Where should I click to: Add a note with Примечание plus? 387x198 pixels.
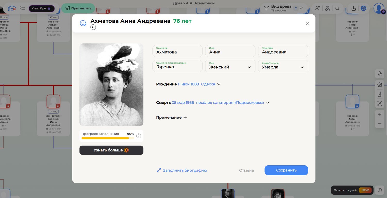coord(185,118)
